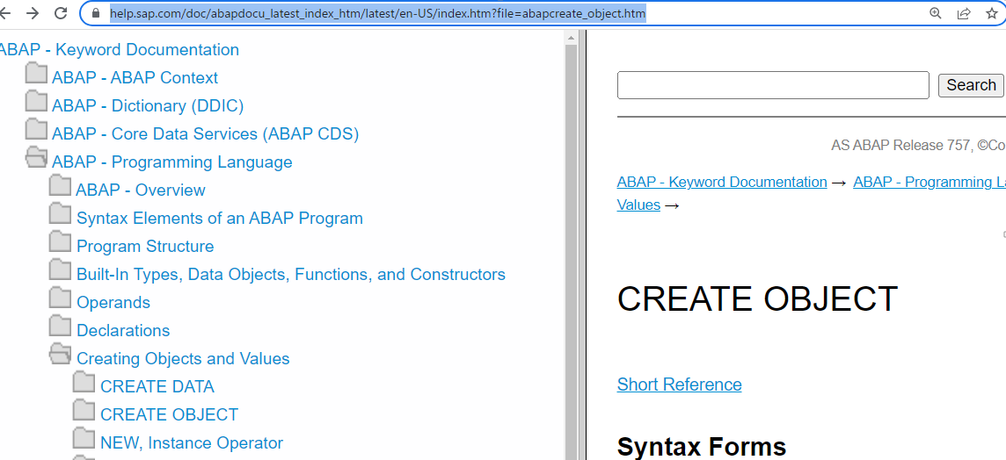Open CREATE OBJECT tree entry

tap(170, 415)
